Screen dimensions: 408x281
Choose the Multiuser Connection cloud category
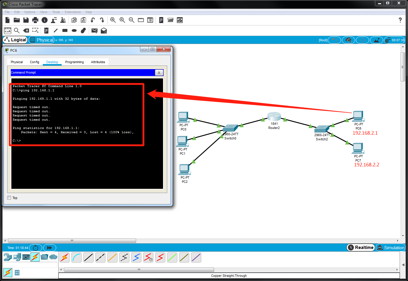[53, 257]
